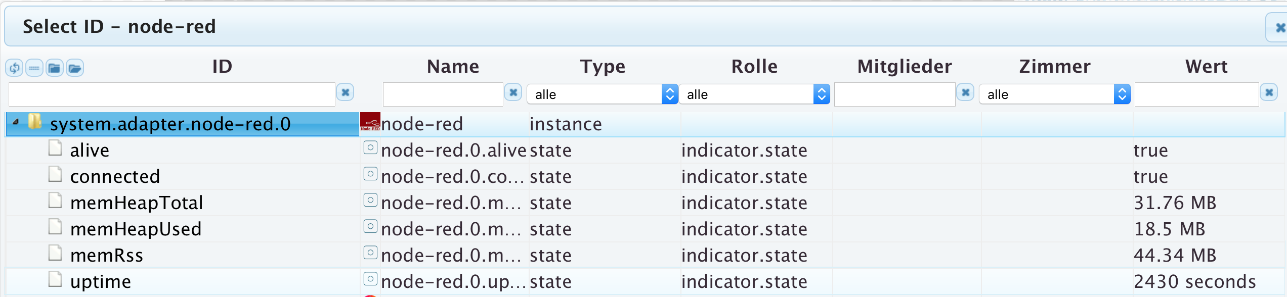Click the Mitglieder column header
1287x297 pixels.
click(905, 67)
